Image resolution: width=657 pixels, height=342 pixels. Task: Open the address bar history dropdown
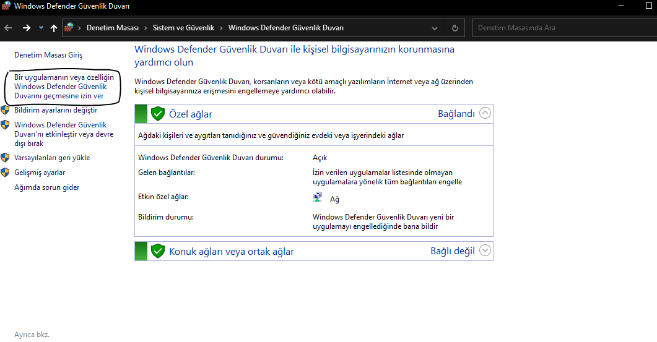click(x=435, y=28)
